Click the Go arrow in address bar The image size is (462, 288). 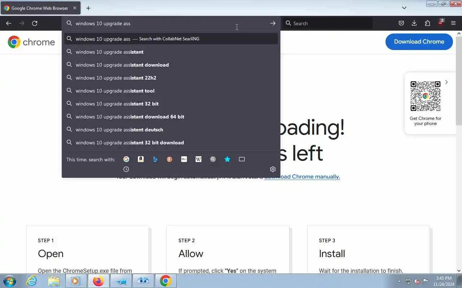point(273,23)
